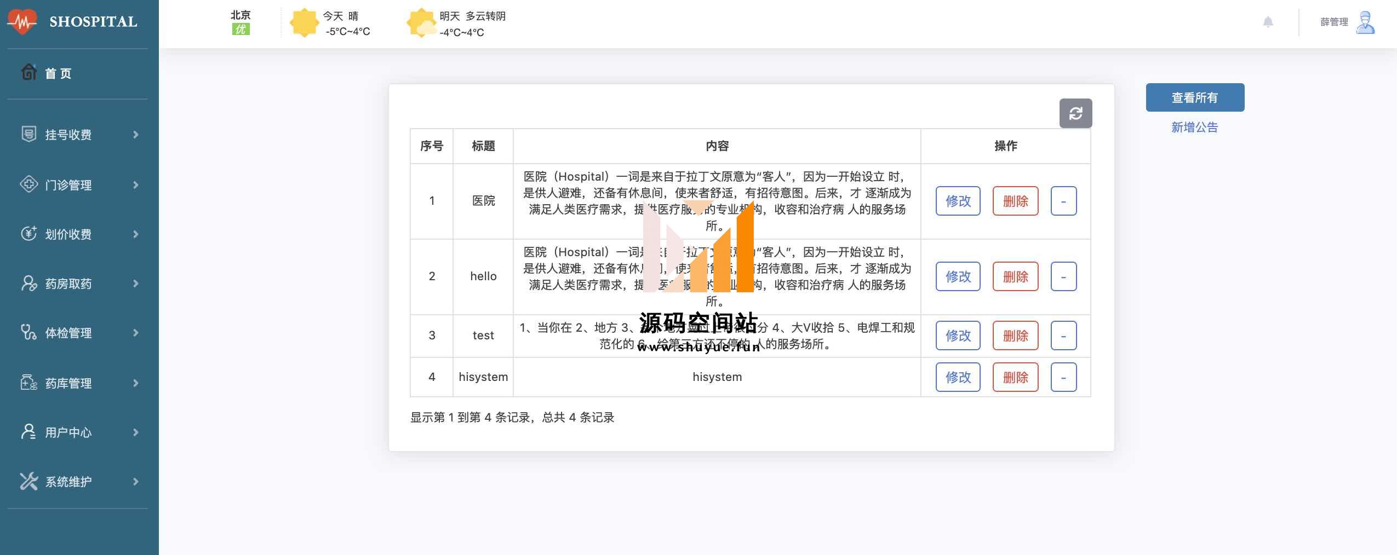Expand 体检管理 menu chevron

tap(136, 332)
